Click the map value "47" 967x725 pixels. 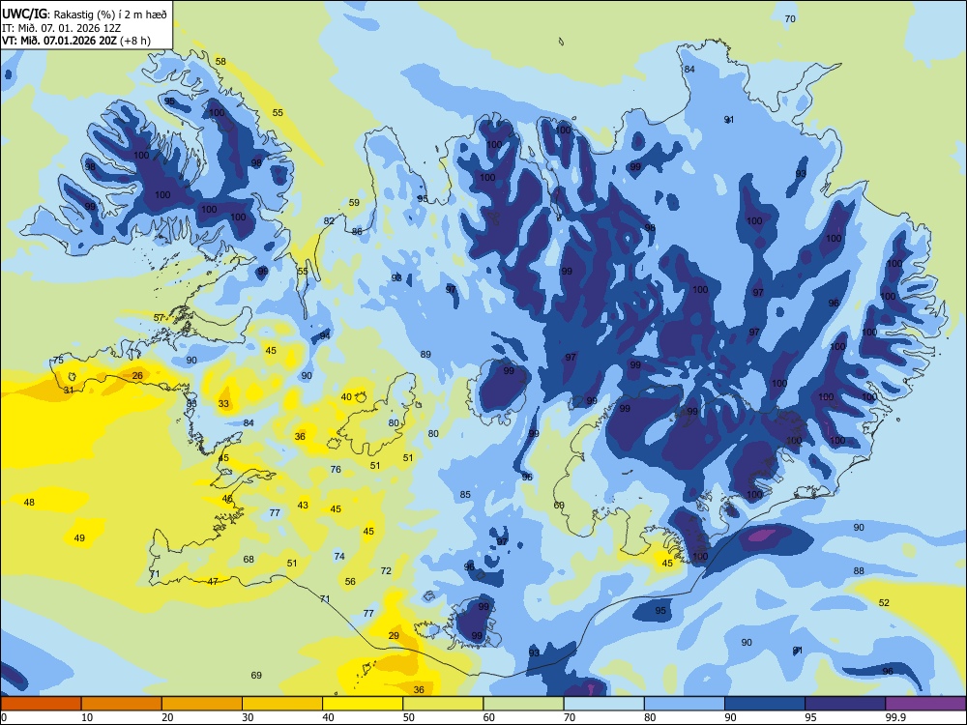[213, 582]
